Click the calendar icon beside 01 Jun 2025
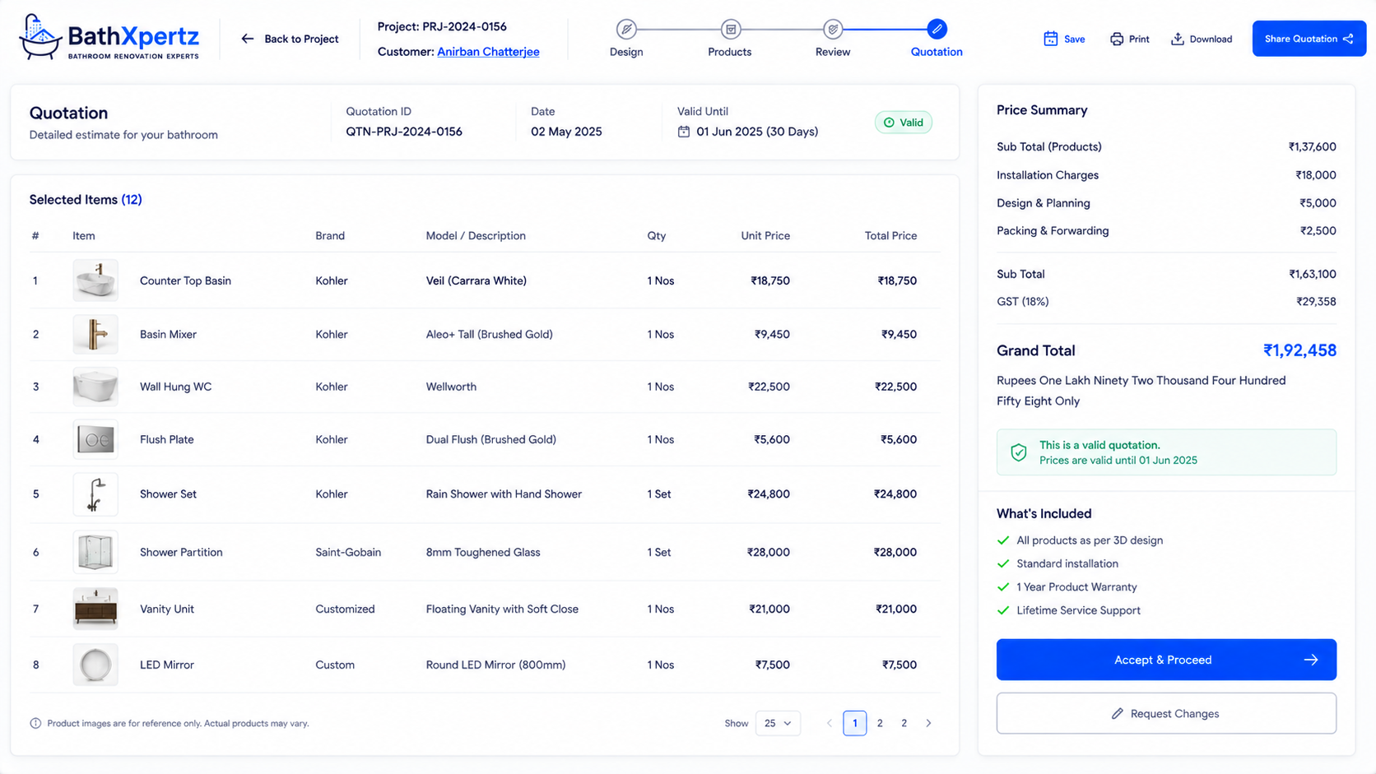Screen dimensions: 1376x774 (683, 132)
